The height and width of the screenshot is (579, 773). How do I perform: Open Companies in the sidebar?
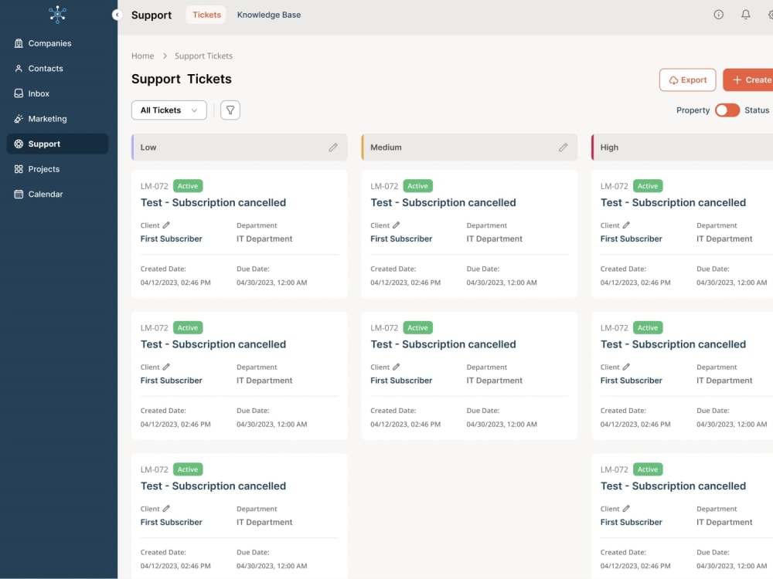tap(58, 43)
